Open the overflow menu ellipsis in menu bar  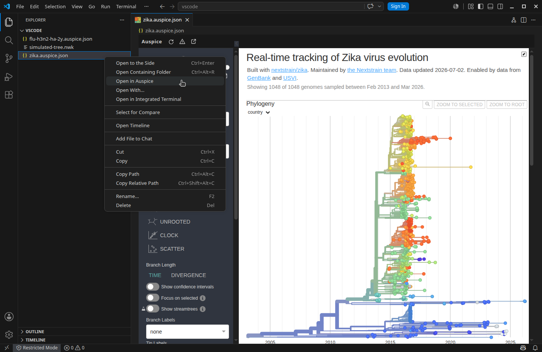pyautogui.click(x=147, y=6)
